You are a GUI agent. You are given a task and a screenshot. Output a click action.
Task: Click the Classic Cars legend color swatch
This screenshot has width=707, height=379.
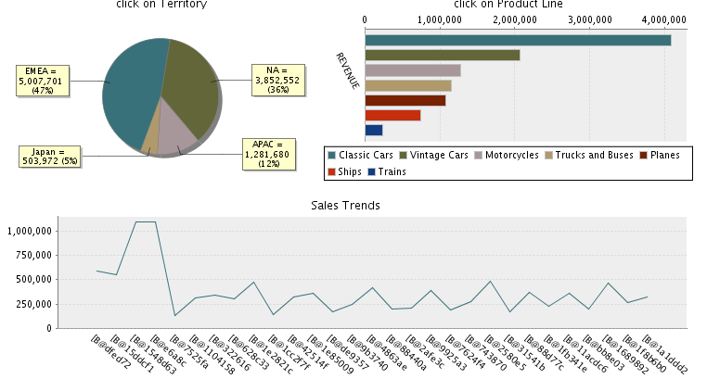coord(332,155)
